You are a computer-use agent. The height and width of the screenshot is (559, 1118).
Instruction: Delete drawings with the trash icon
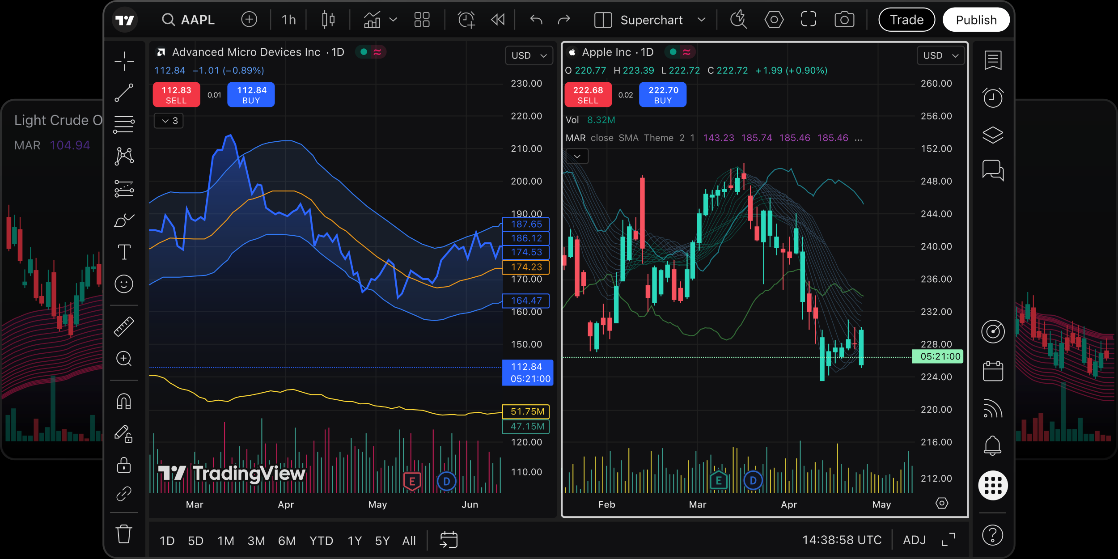[124, 534]
